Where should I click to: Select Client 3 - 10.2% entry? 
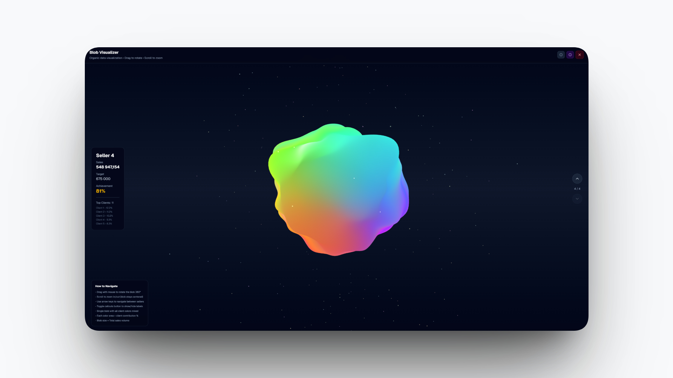tap(104, 216)
